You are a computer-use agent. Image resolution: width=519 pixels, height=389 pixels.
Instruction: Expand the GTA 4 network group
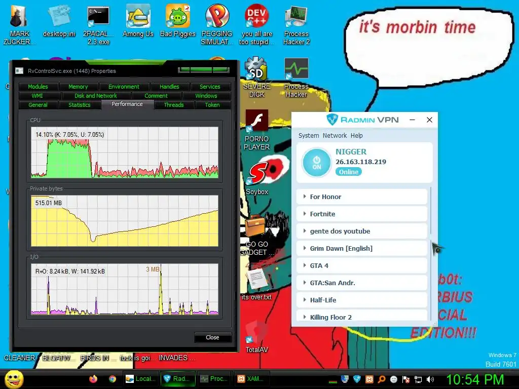pyautogui.click(x=362, y=265)
